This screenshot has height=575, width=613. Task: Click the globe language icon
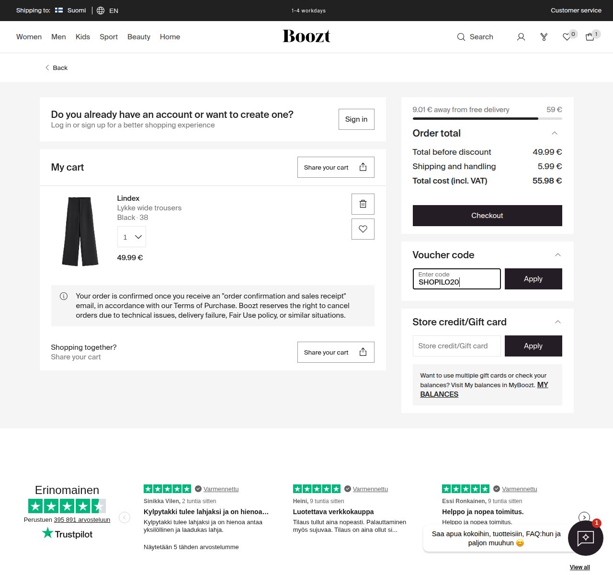pyautogui.click(x=101, y=11)
